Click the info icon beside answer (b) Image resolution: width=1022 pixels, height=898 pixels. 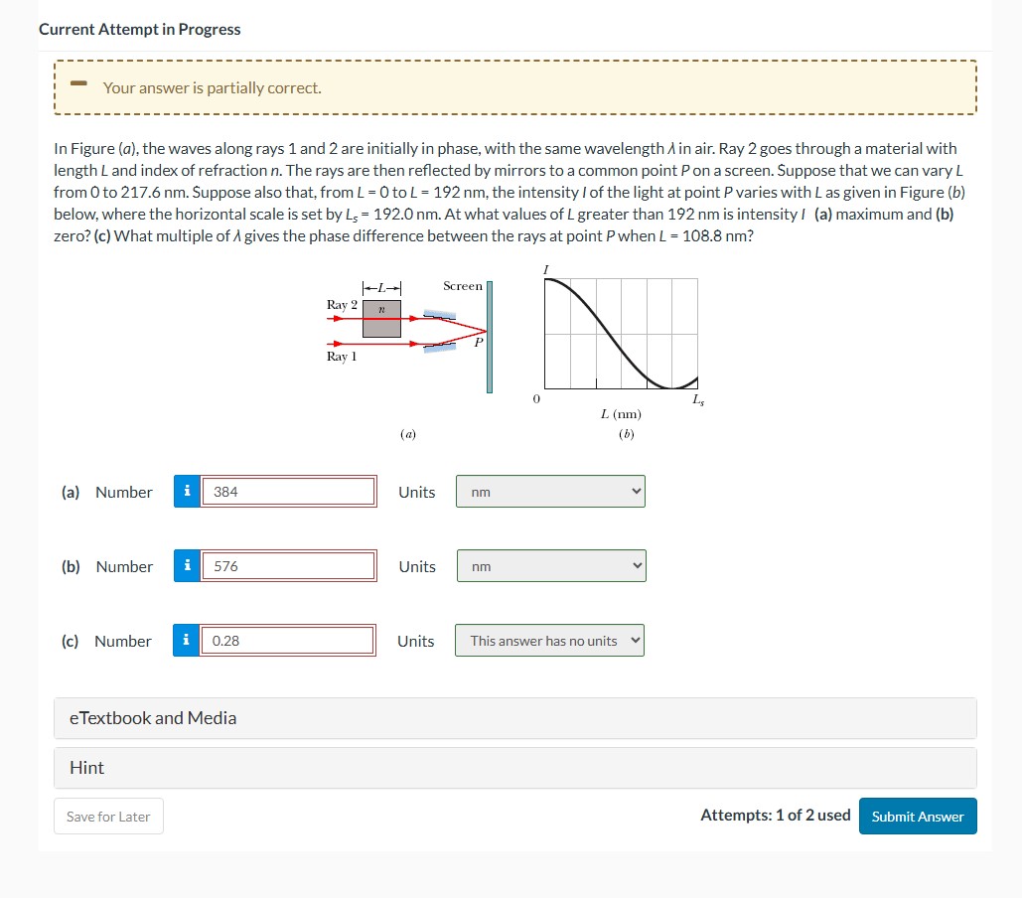coord(187,565)
